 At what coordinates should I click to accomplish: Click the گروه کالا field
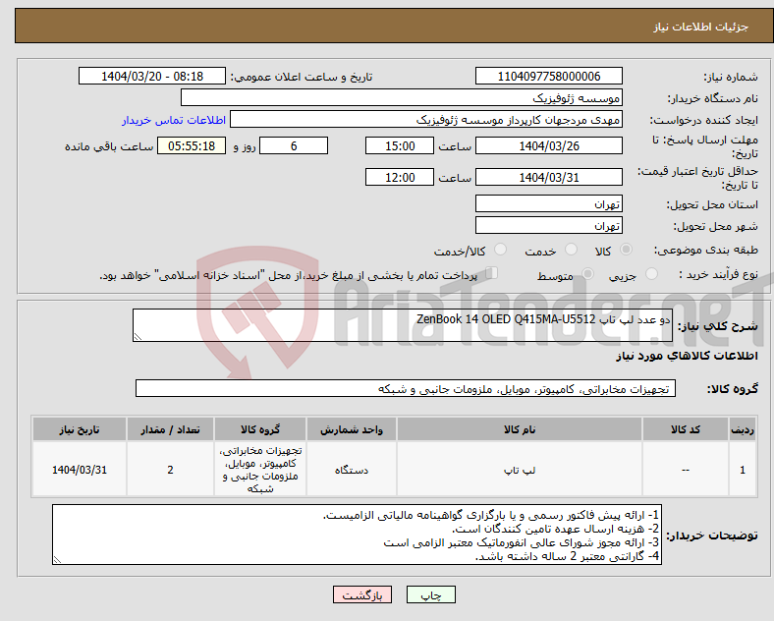pyautogui.click(x=406, y=388)
